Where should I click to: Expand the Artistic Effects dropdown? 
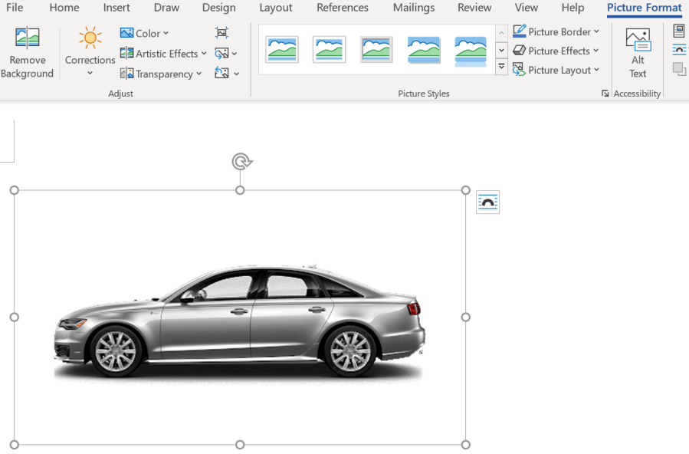click(x=163, y=54)
